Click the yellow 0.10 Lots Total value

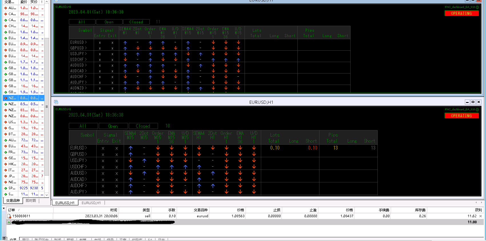(x=275, y=148)
